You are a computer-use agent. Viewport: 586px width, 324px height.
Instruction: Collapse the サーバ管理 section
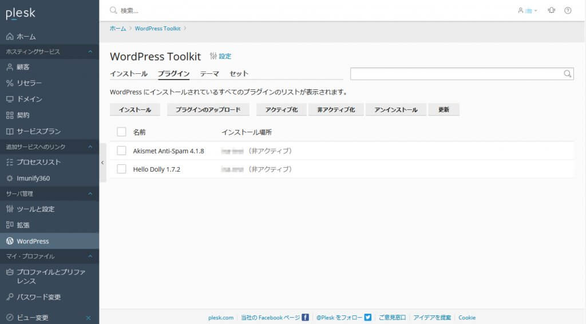pyautogui.click(x=90, y=193)
